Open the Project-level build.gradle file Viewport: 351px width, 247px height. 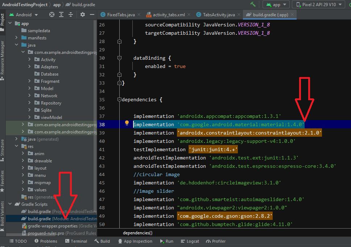pos(59,211)
